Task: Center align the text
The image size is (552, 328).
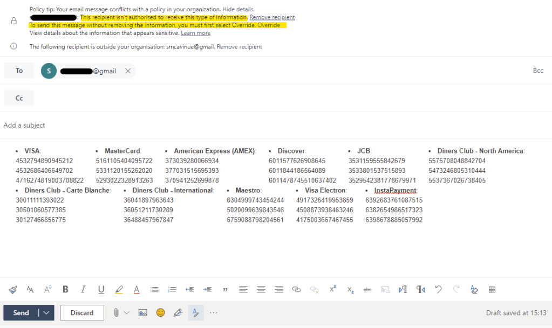Action: (261, 289)
